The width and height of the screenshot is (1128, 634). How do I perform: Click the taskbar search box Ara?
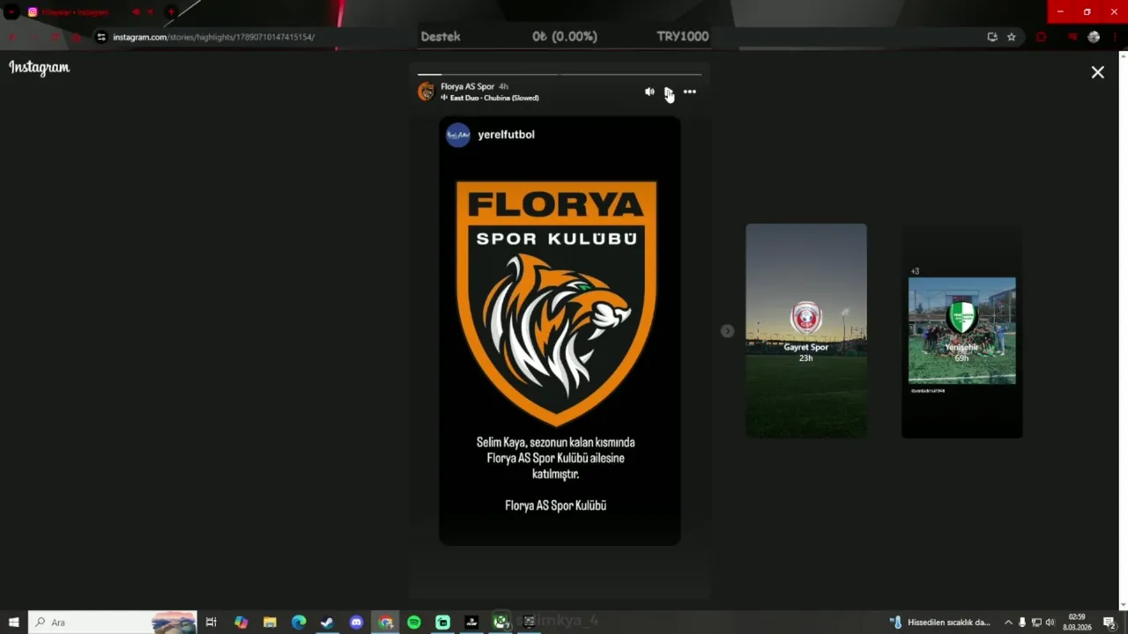click(113, 622)
